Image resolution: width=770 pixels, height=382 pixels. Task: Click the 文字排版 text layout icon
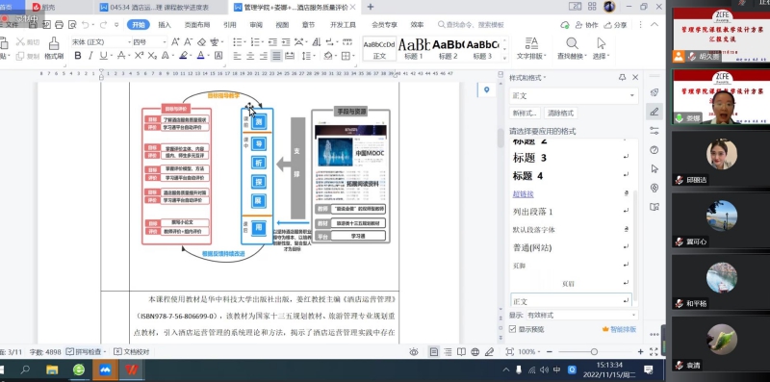531,49
